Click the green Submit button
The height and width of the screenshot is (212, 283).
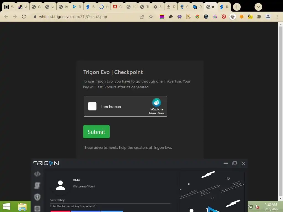[96, 132]
